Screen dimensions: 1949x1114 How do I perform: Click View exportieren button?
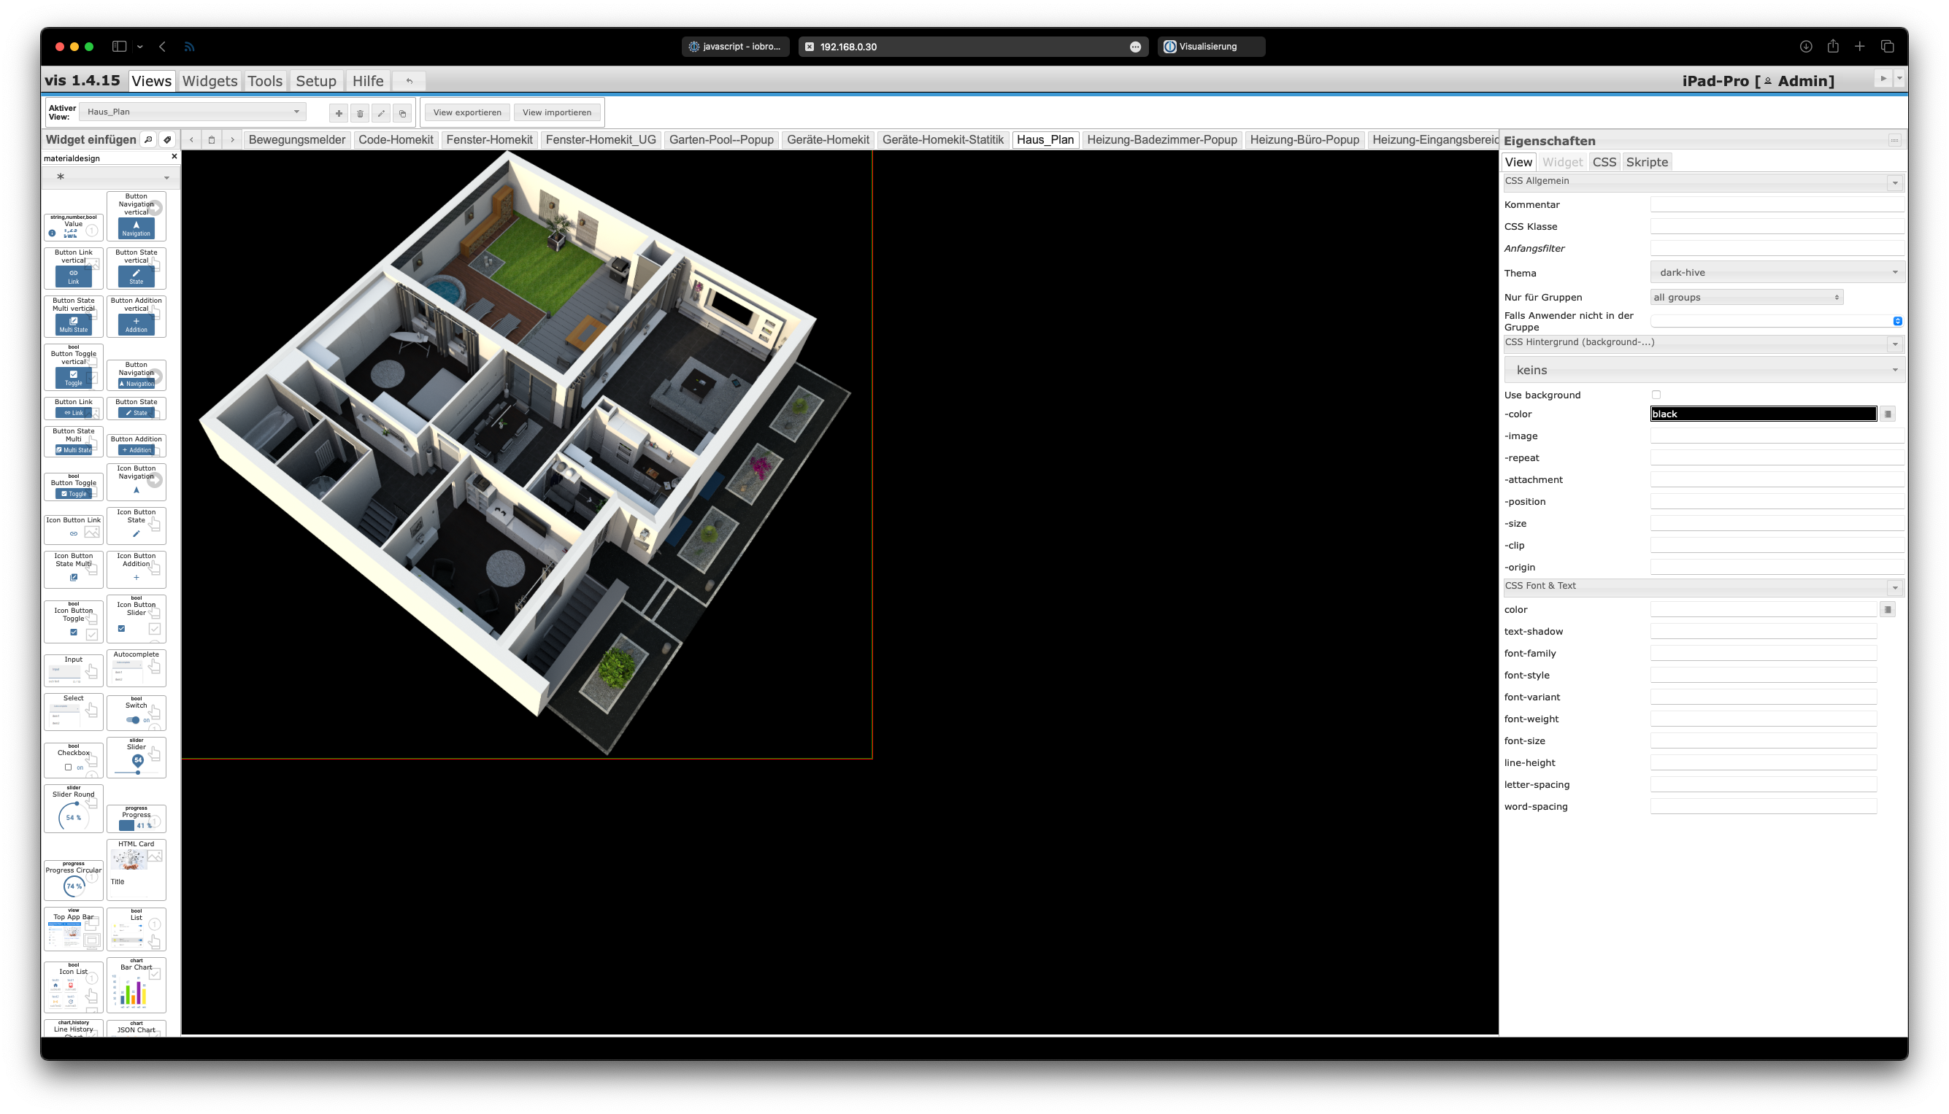click(x=467, y=112)
